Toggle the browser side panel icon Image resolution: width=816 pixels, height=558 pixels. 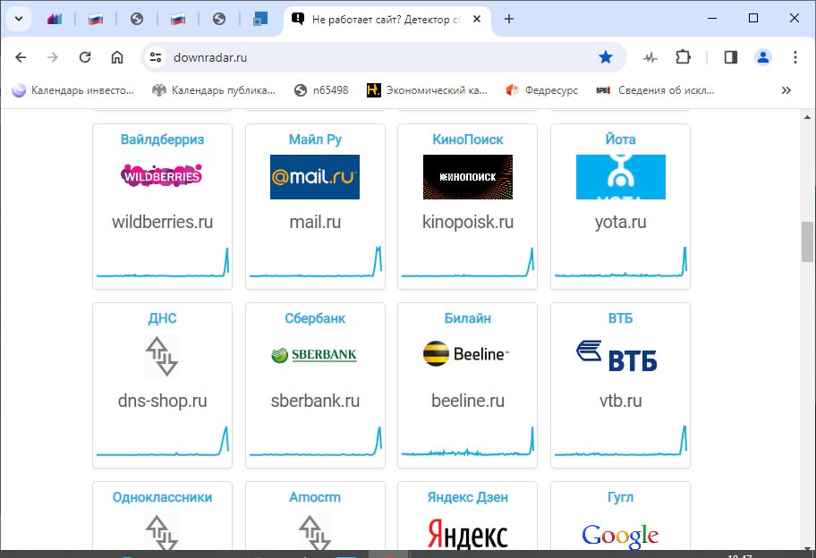[x=731, y=57]
